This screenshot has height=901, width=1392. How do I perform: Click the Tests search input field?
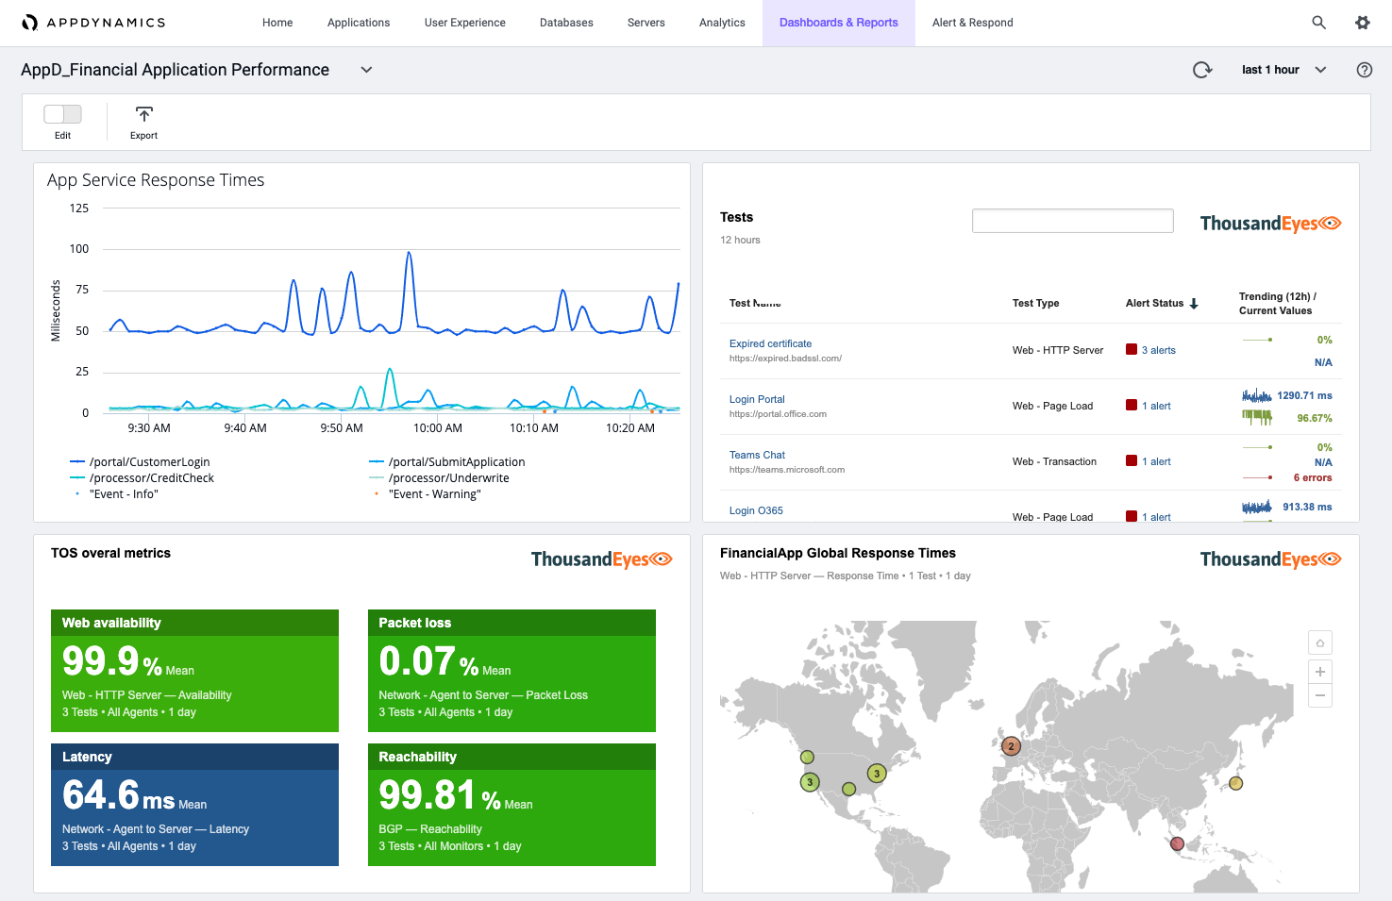(x=1072, y=221)
